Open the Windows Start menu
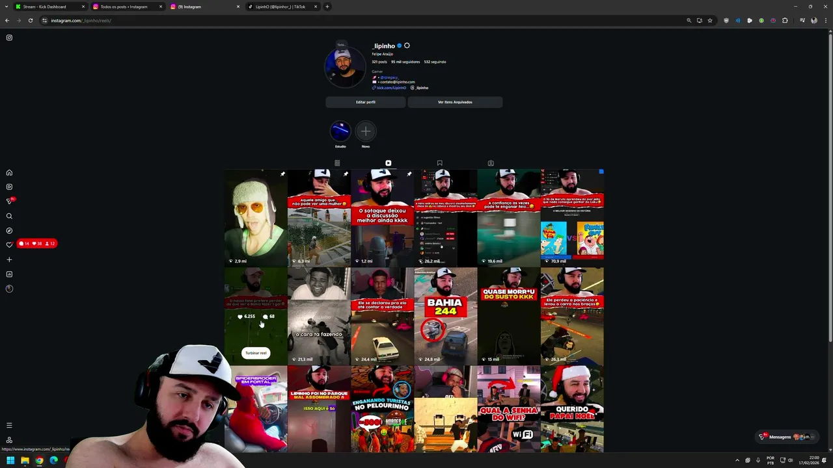The image size is (833, 468). tap(10, 460)
